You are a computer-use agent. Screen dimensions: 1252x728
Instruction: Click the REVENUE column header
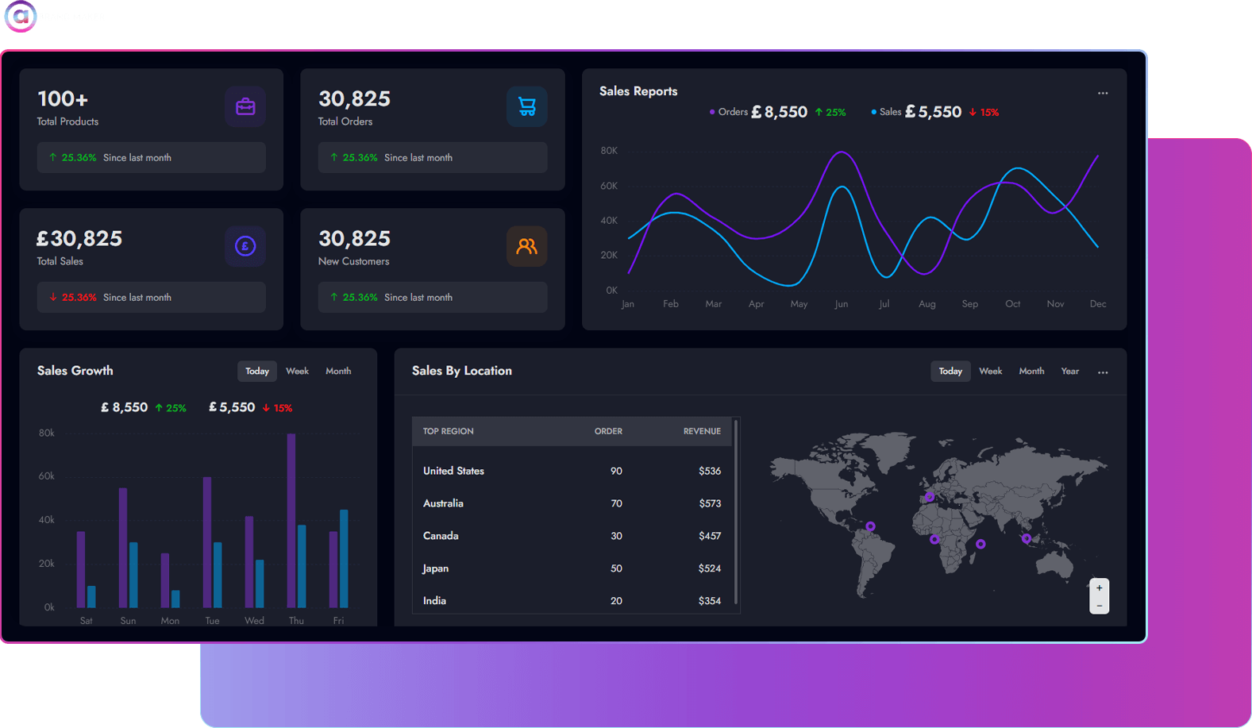(702, 431)
